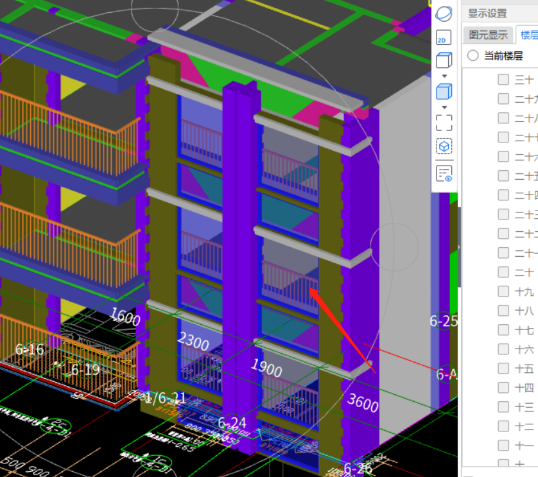This screenshot has width=538, height=477.
Task: Check the 十九 floor checkbox
Action: click(503, 291)
